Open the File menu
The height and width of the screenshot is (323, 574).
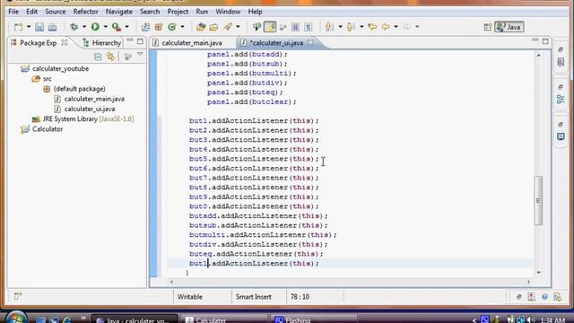pos(13,12)
